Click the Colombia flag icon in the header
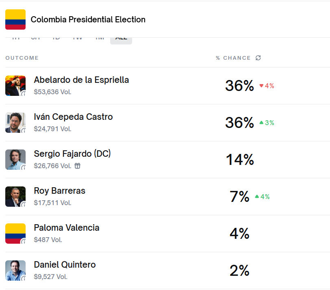Image resolution: width=330 pixels, height=290 pixels. click(x=15, y=19)
